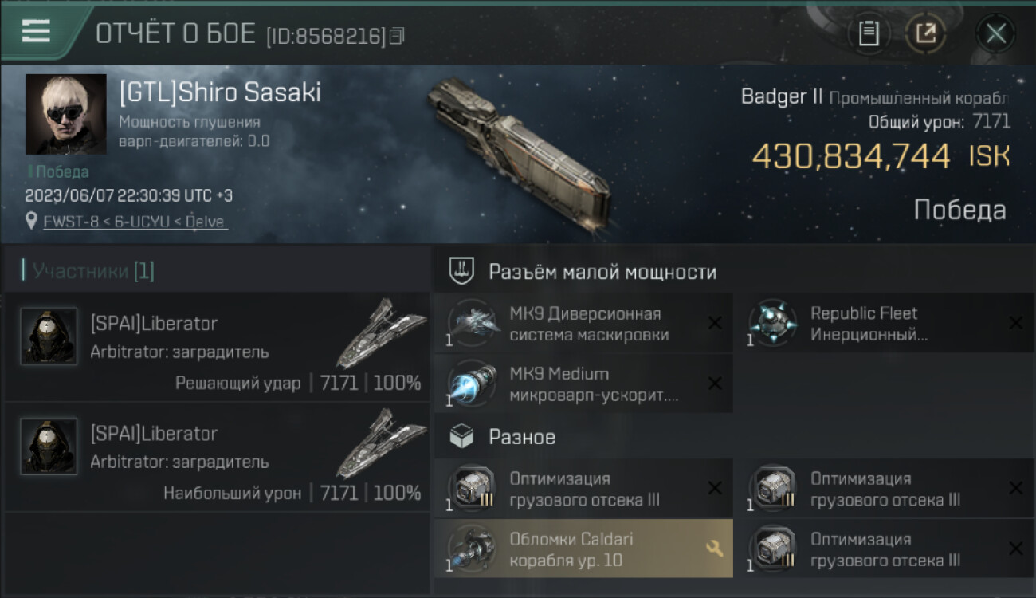Image resolution: width=1036 pixels, height=598 pixels.
Task: Open Liberator's Наибольший урон participant entry
Action: (x=217, y=456)
